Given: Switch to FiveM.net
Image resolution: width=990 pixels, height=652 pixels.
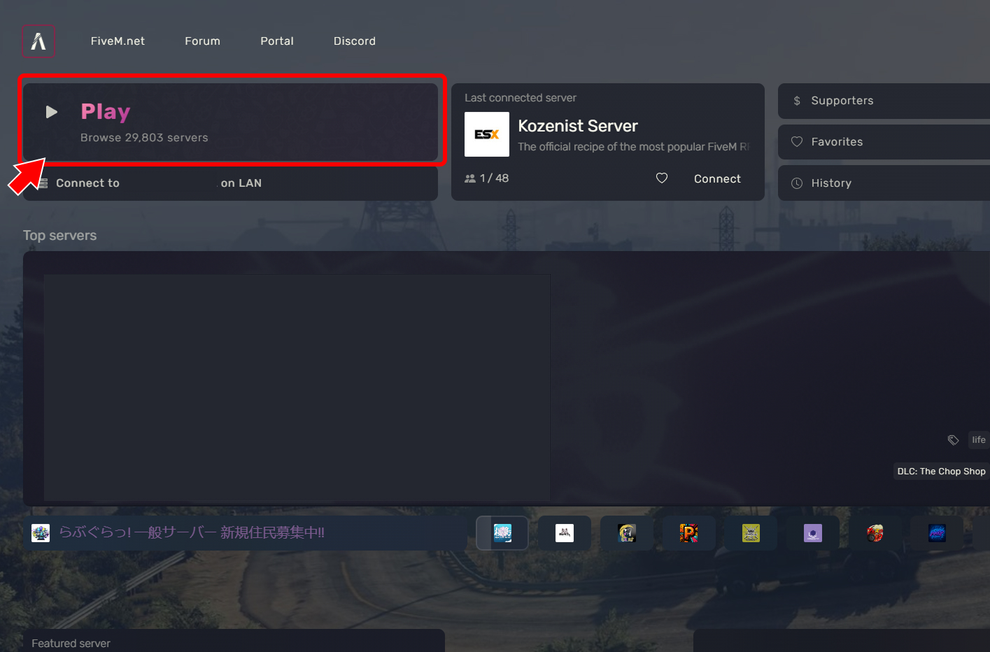Looking at the screenshot, I should (x=118, y=41).
